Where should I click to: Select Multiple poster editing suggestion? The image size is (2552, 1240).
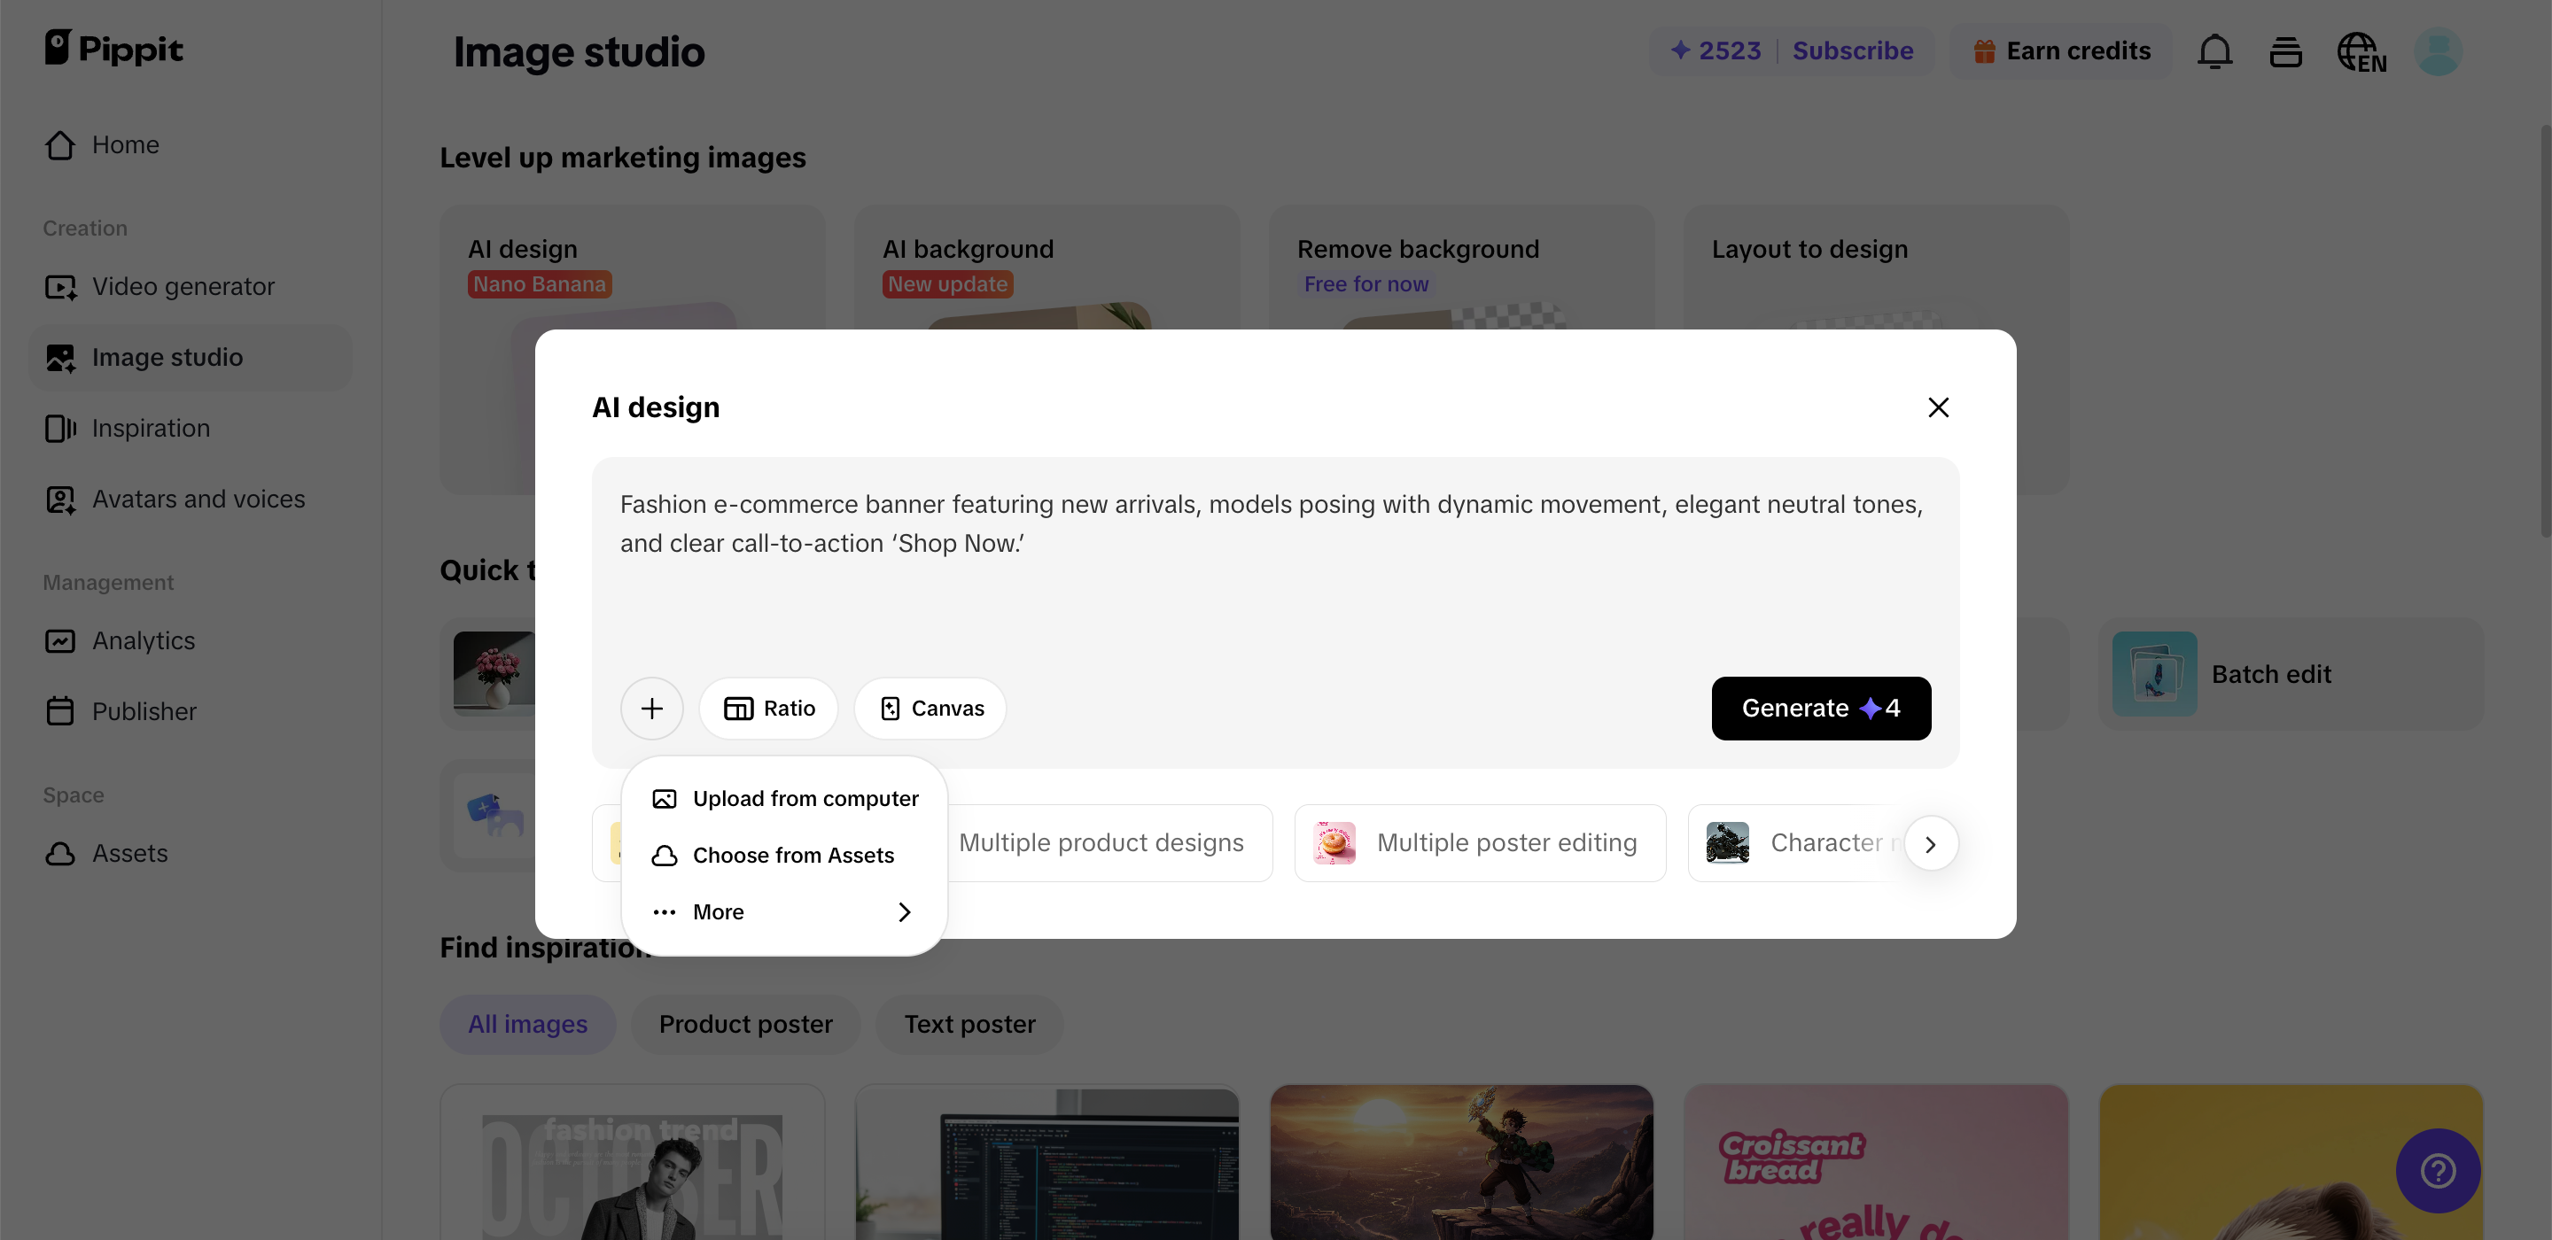(1479, 843)
